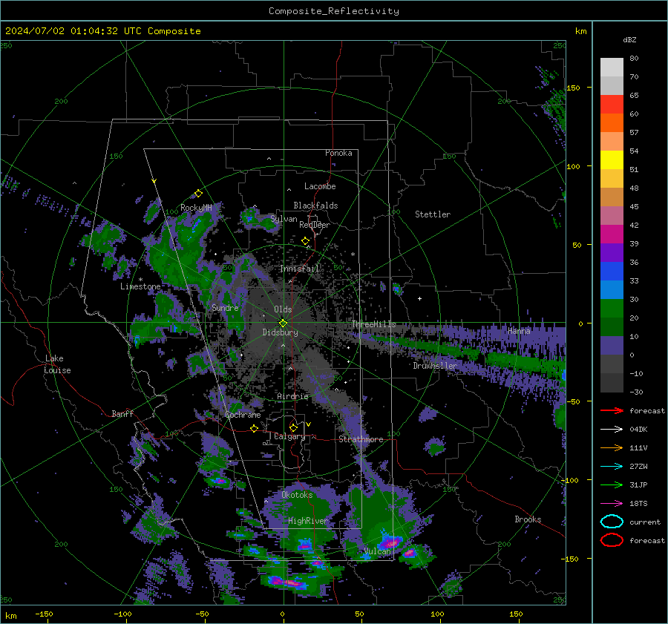668x624 pixels.
Task: Click the Brooks city label
Action: 528,519
